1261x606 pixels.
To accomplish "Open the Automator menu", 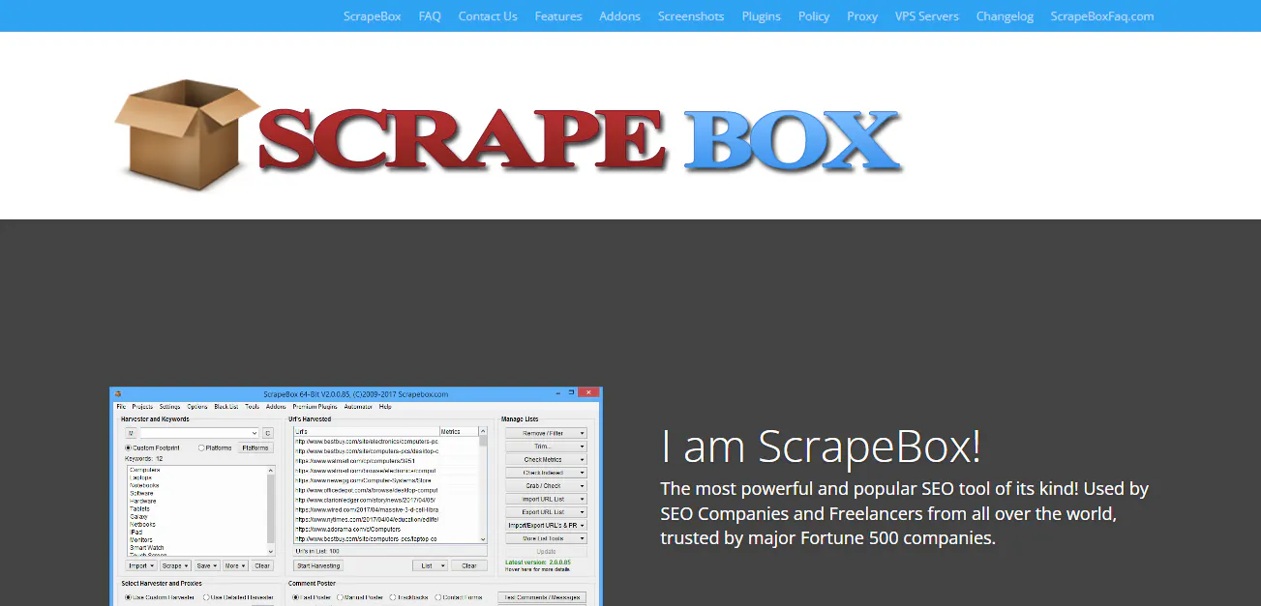I will [358, 407].
